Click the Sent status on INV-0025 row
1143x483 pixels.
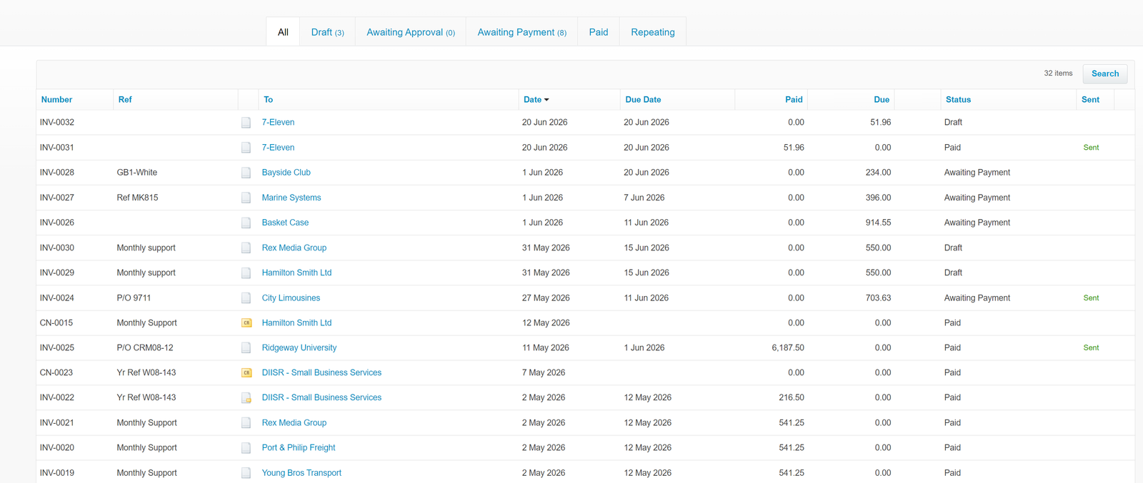1091,347
